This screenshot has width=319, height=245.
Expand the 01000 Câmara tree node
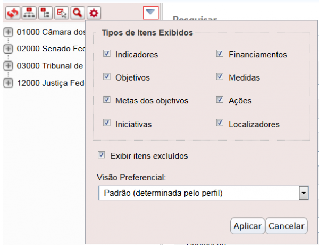click(8, 32)
